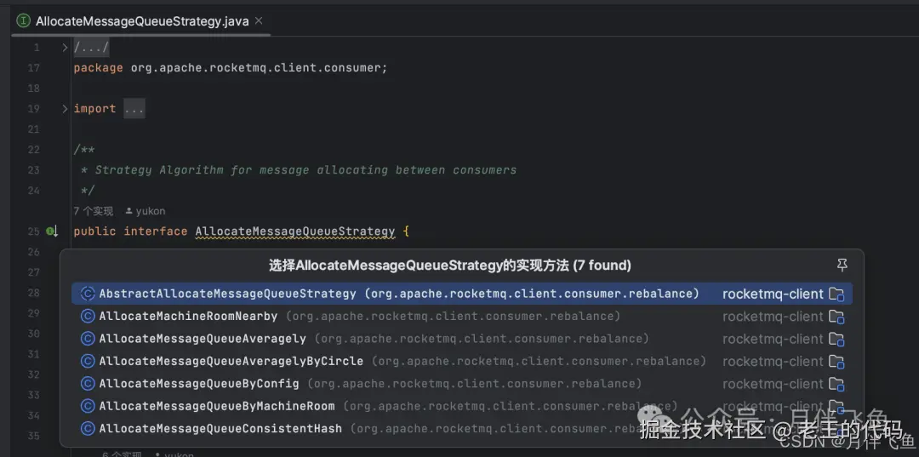This screenshot has height=457, width=919.
Task: Click module folder icon in AllocateMessageQueueAveragely row
Action: pyautogui.click(x=836, y=340)
